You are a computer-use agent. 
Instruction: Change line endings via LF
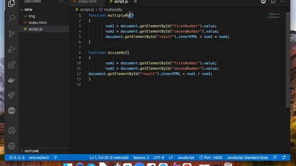[x=171, y=158]
